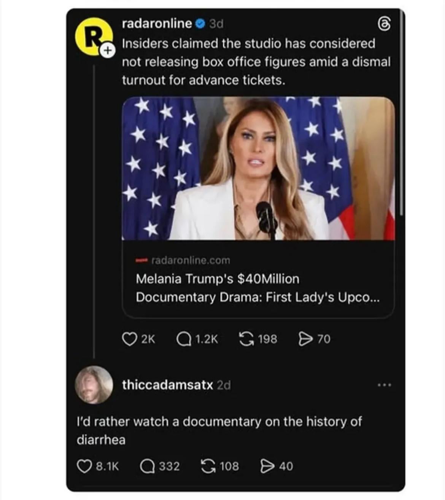Screen dimensions: 445x500
Task: Open the article preview image with flags
Action: point(258,168)
